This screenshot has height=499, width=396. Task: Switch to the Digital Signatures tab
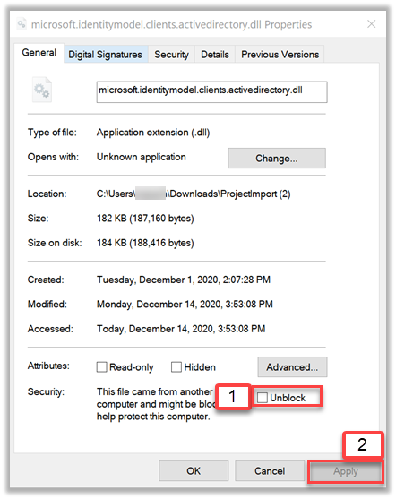106,55
